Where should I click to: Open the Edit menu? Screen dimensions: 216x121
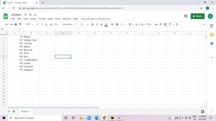19,19
